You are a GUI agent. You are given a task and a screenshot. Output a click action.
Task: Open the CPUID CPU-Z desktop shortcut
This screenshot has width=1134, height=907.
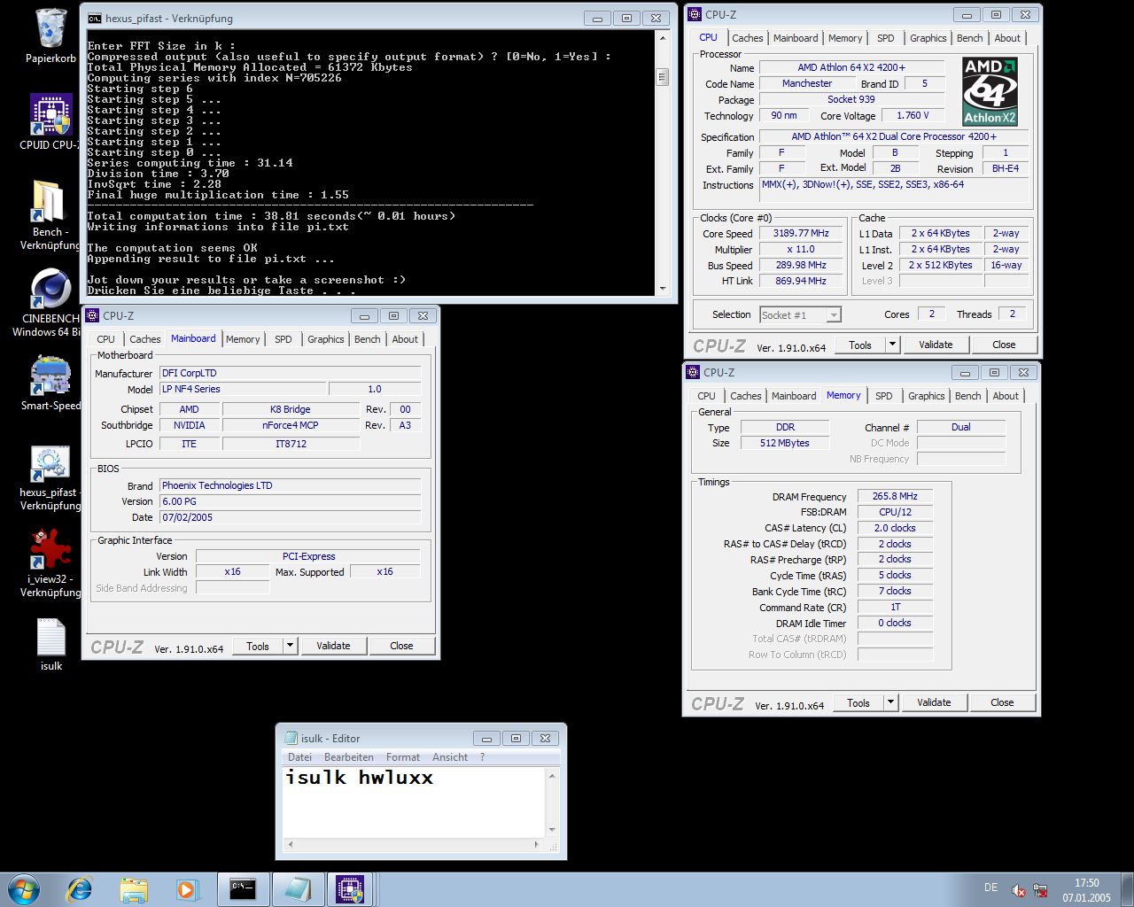click(x=50, y=120)
